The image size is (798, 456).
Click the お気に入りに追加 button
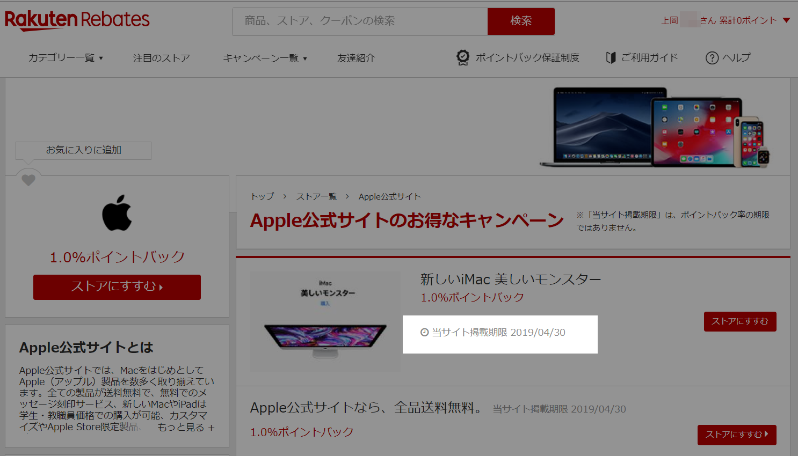pos(84,150)
